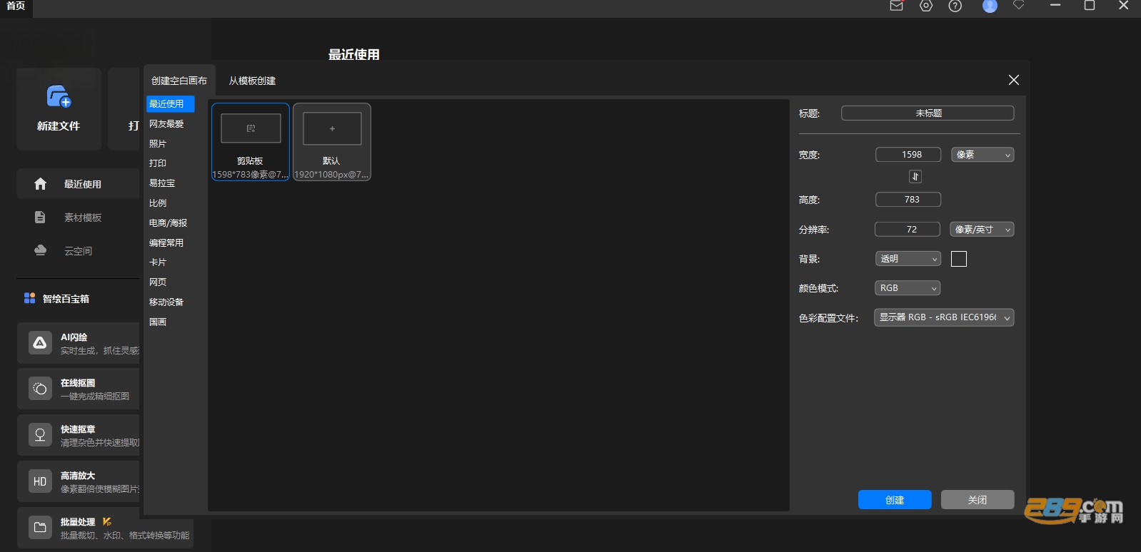Click the blue 创建 button

[895, 500]
